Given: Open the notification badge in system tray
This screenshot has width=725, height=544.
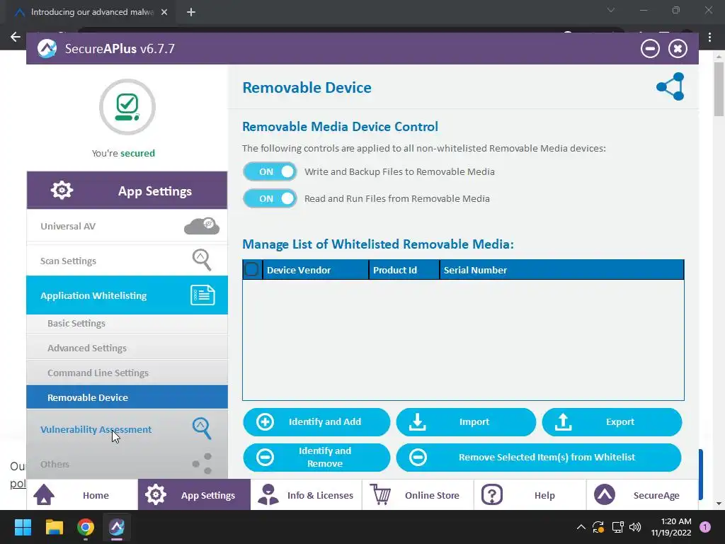Looking at the screenshot, I should coord(705,527).
